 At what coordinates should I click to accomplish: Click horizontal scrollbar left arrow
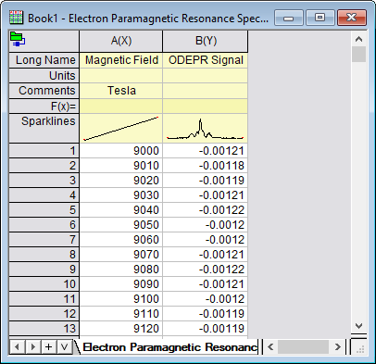[x=270, y=347]
